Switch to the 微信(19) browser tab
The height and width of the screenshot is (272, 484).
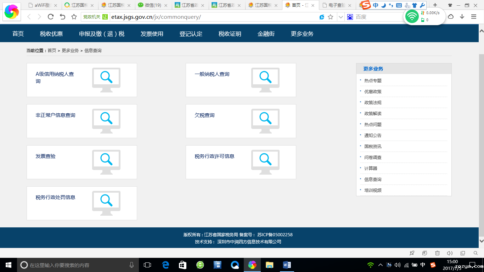[x=153, y=5]
